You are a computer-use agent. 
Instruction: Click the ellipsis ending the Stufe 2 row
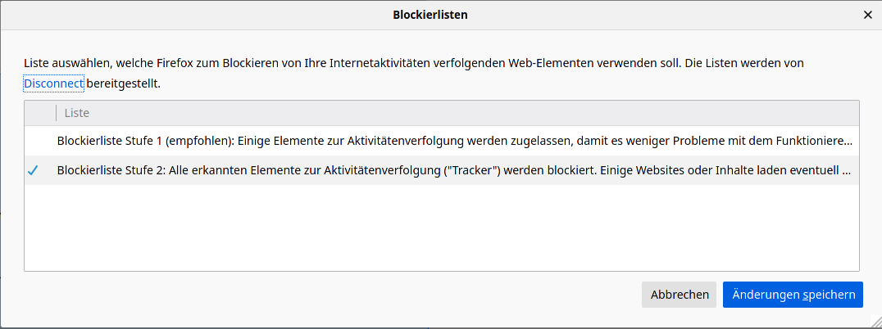(846, 171)
